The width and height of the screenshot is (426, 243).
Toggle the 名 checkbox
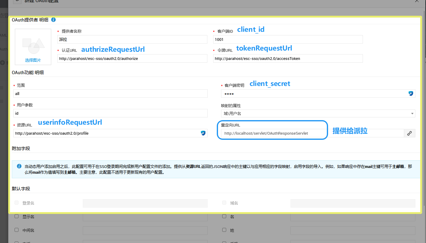click(224, 216)
